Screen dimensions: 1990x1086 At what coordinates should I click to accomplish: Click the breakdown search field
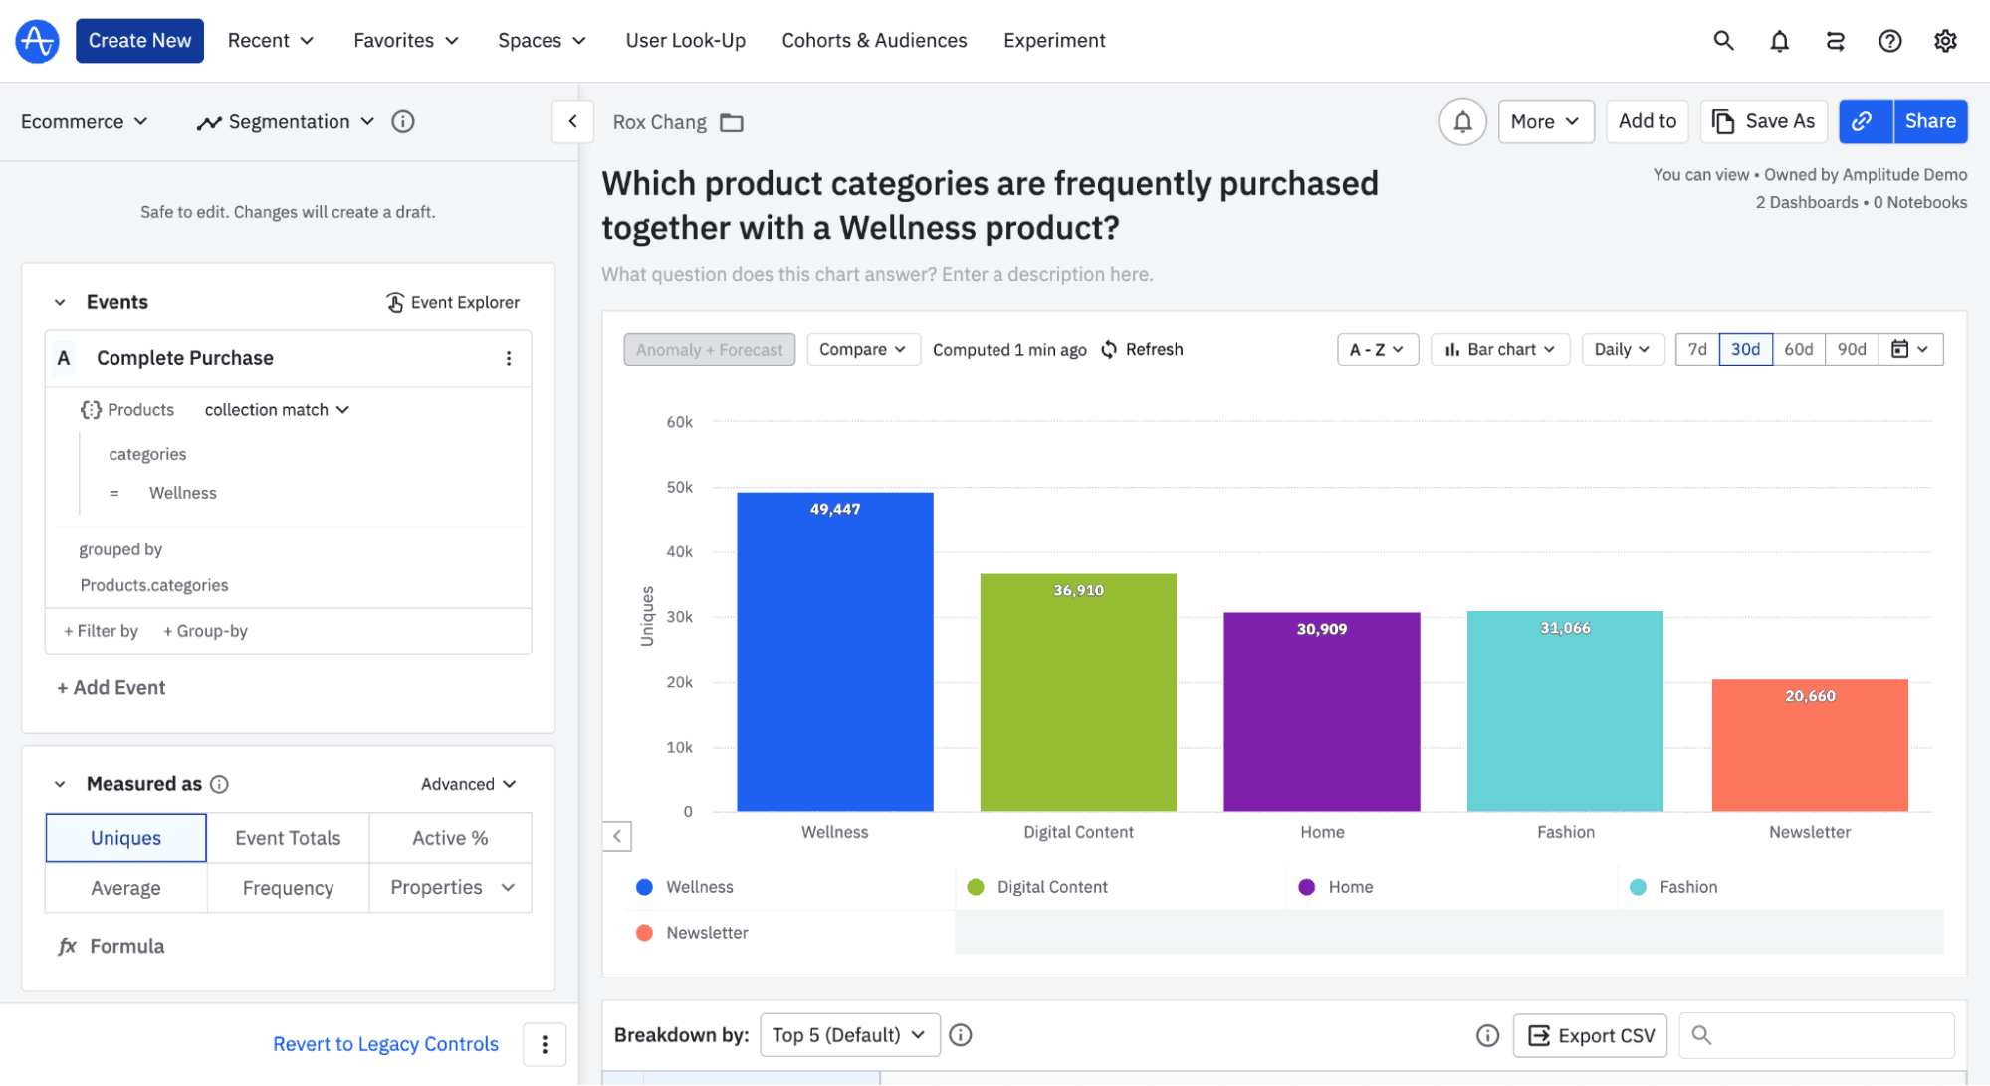1816,1035
